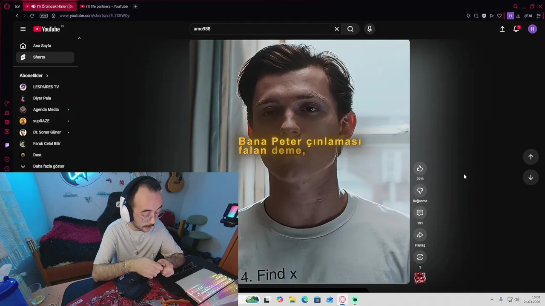Open the Short's sound thumbnail

[x=420, y=278]
